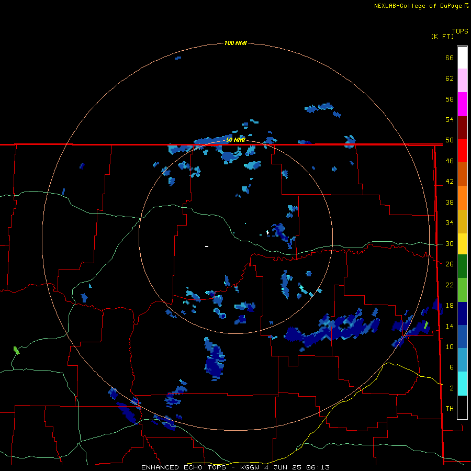
Task: Select the 22 legend value
Action: pos(450,285)
